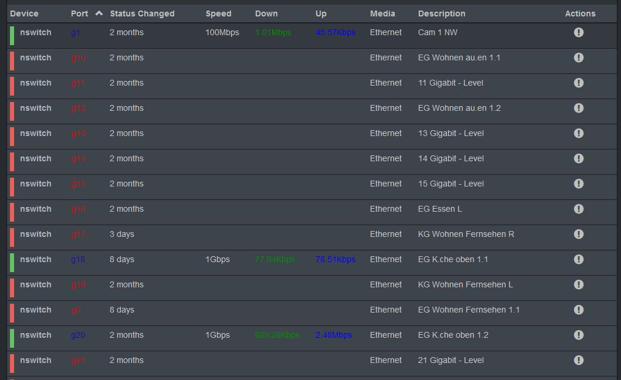Viewport: 621px width, 380px height.
Task: Click the exclamation icon for port g14
Action: click(578, 158)
